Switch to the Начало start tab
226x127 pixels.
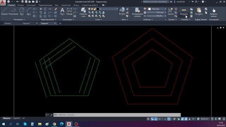(x=8, y=23)
